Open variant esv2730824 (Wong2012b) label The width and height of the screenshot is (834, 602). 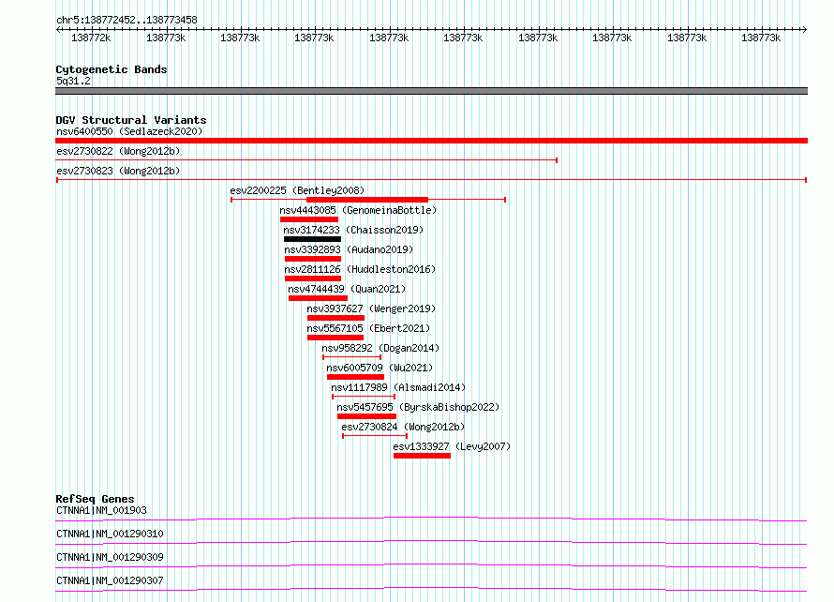(x=403, y=427)
